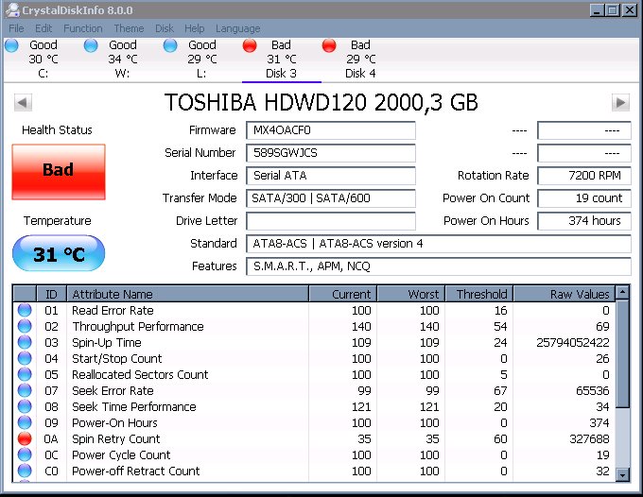
Task: Click status orb for Reallocated Sectors Count
Action: [25, 374]
